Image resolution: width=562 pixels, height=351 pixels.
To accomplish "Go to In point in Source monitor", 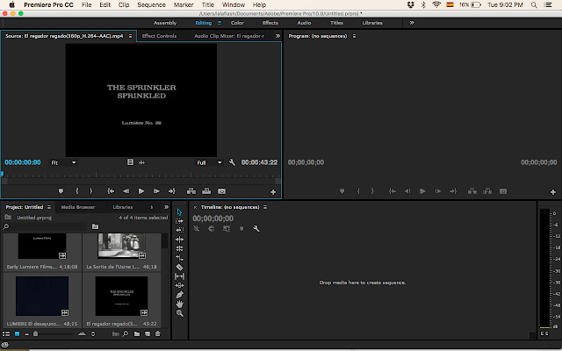I will click(111, 191).
